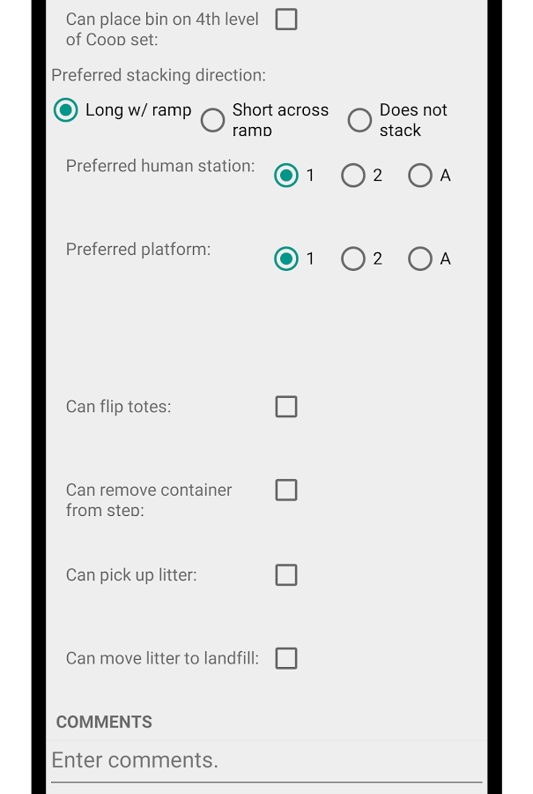The width and height of the screenshot is (533, 794).
Task: Tick 'Can remove container from step' checkbox
Action: (x=286, y=490)
